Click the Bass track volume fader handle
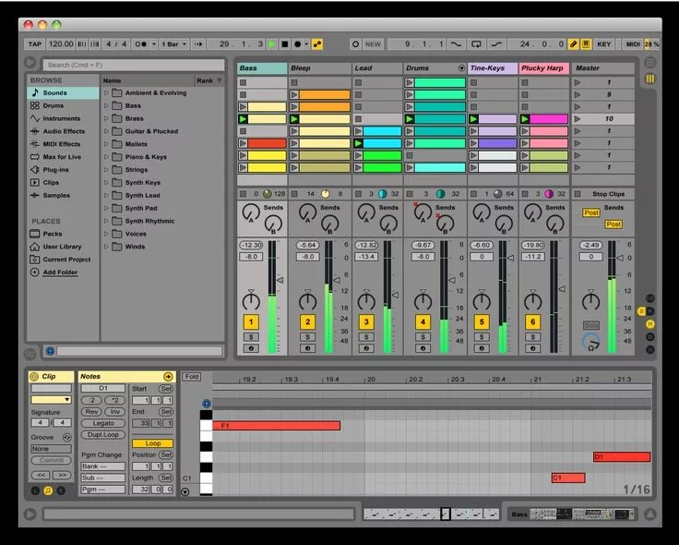Image resolution: width=679 pixels, height=545 pixels. (x=280, y=281)
